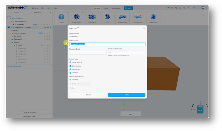Screen dimensions: 222x131
Task: Open the Scatter Vector tool
Action: point(123,18)
